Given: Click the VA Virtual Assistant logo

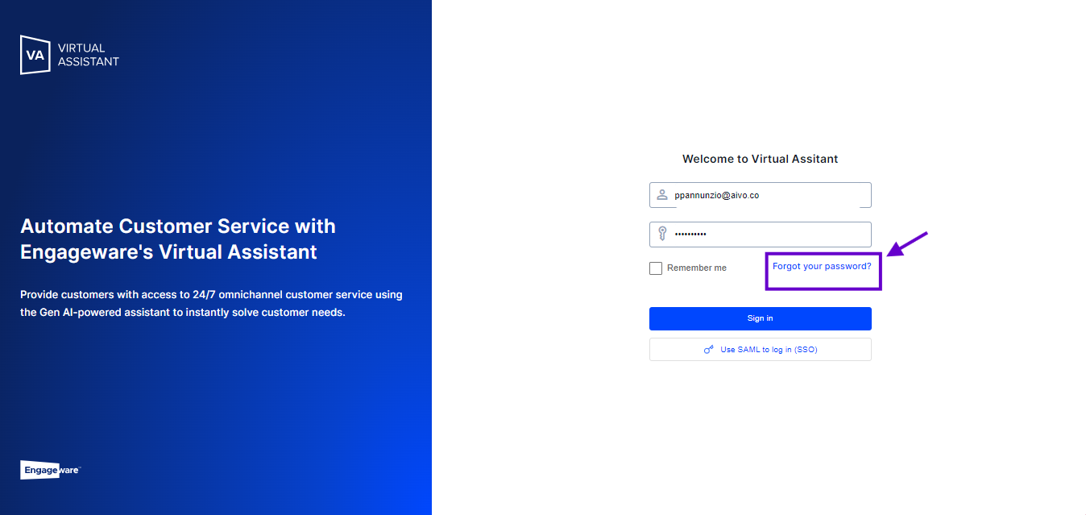Looking at the screenshot, I should point(68,54).
